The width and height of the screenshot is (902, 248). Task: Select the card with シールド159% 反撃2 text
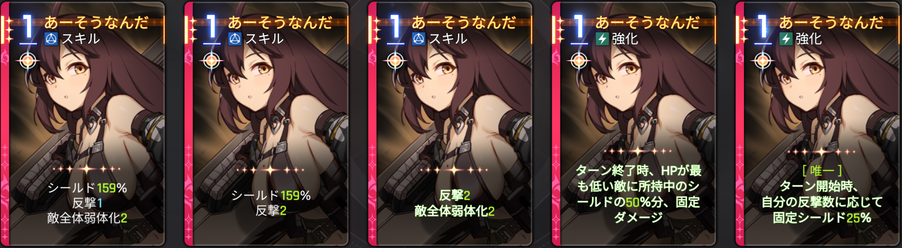coord(268,124)
